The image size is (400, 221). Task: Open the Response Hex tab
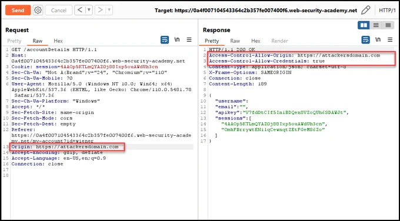click(256, 41)
